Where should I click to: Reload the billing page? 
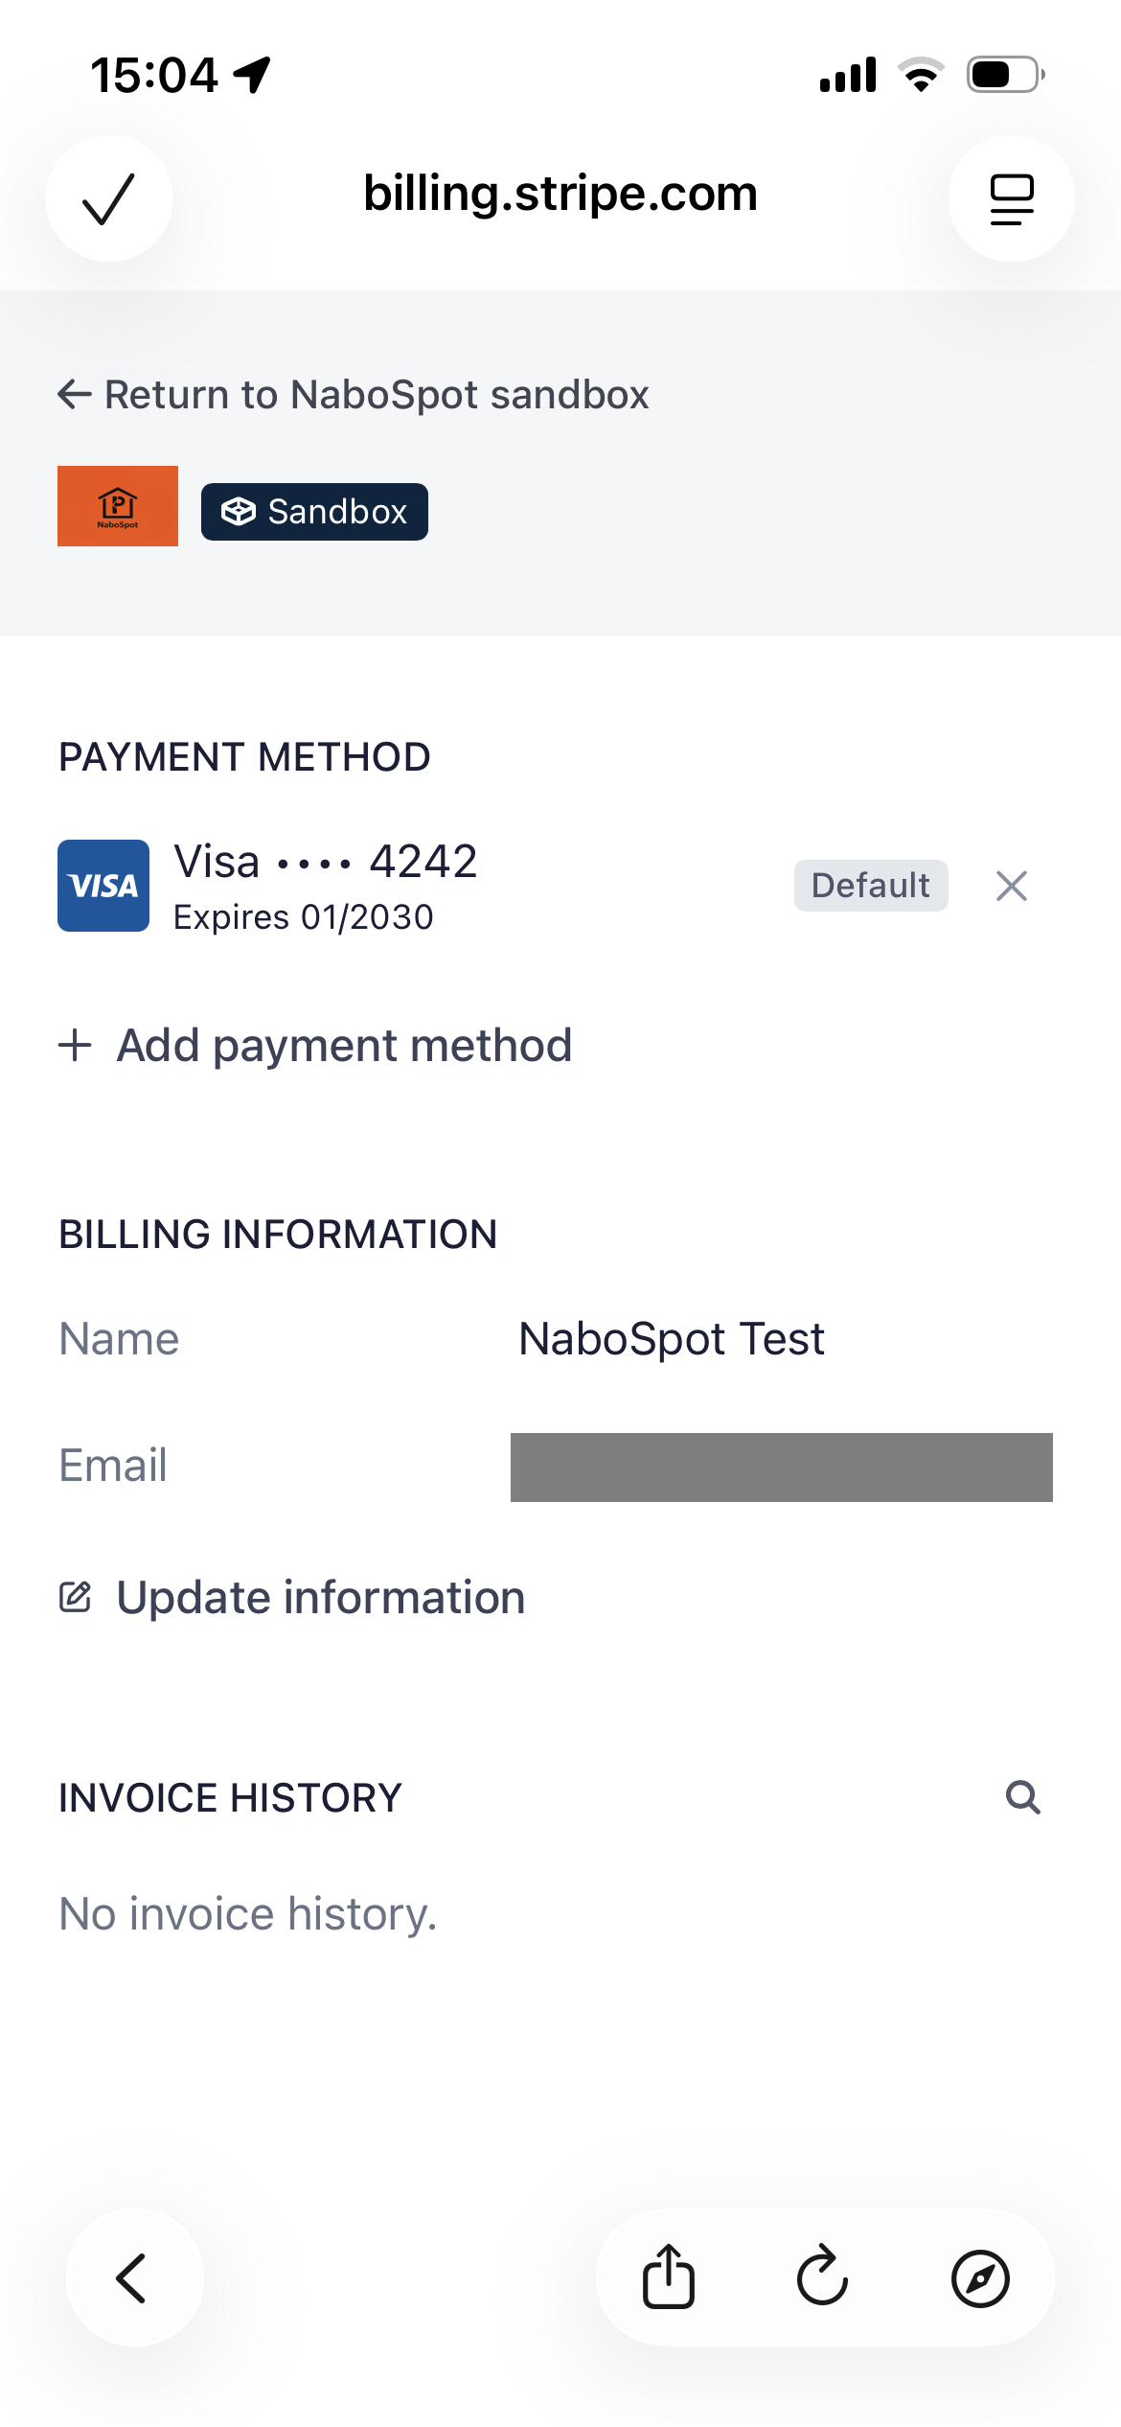click(x=823, y=2277)
